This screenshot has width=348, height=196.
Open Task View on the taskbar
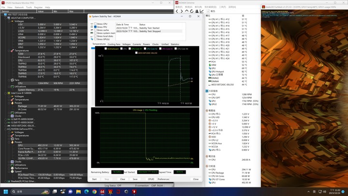[x=55, y=192]
